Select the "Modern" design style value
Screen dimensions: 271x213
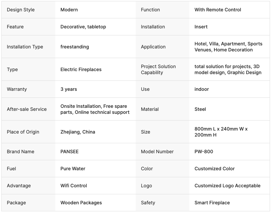(x=69, y=10)
